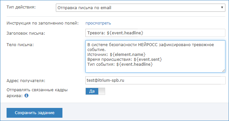Place cursor on the "Источник: ${element.name}" line
The width and height of the screenshot is (229, 121).
click(x=117, y=55)
